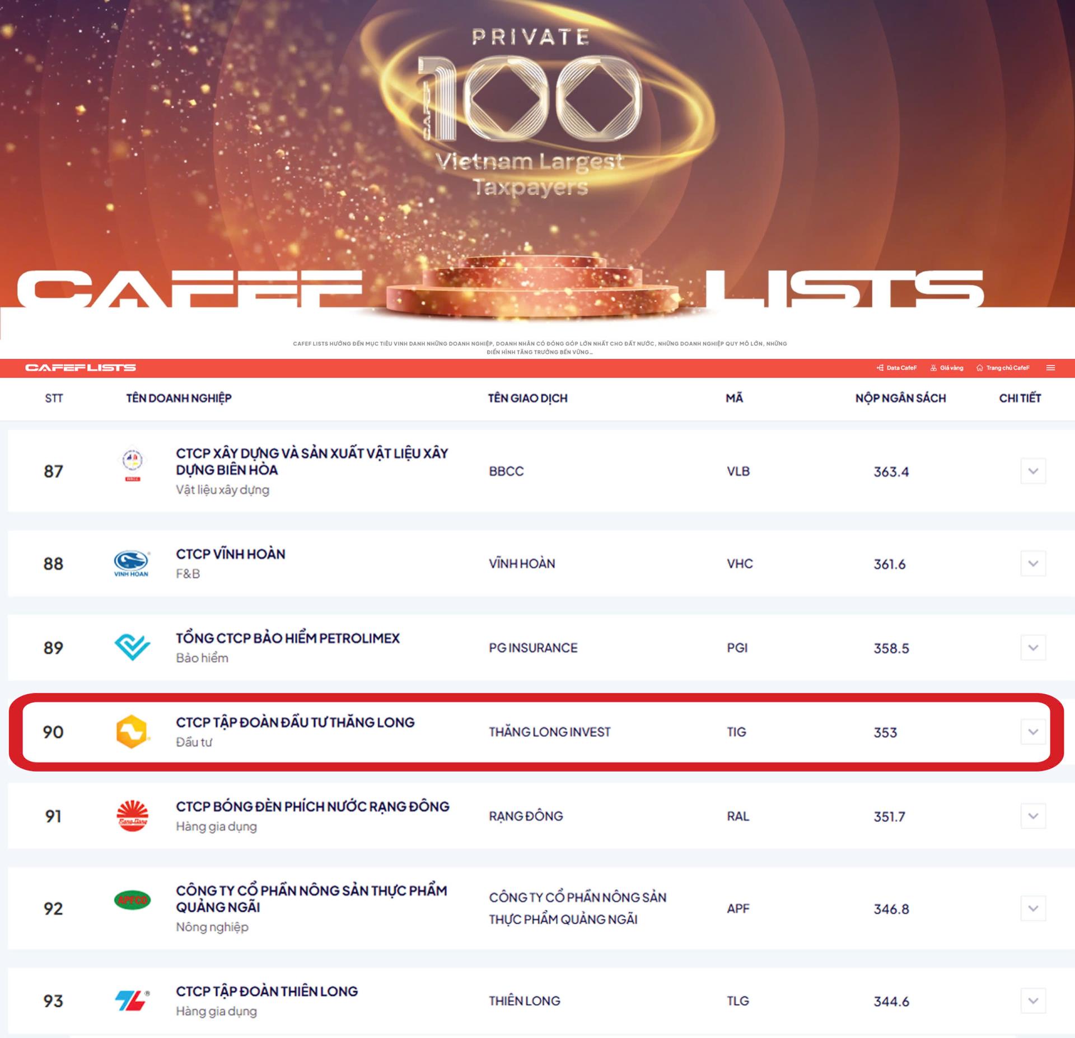This screenshot has height=1038, width=1075.
Task: Click the APFCO green oval logo
Action: click(132, 900)
